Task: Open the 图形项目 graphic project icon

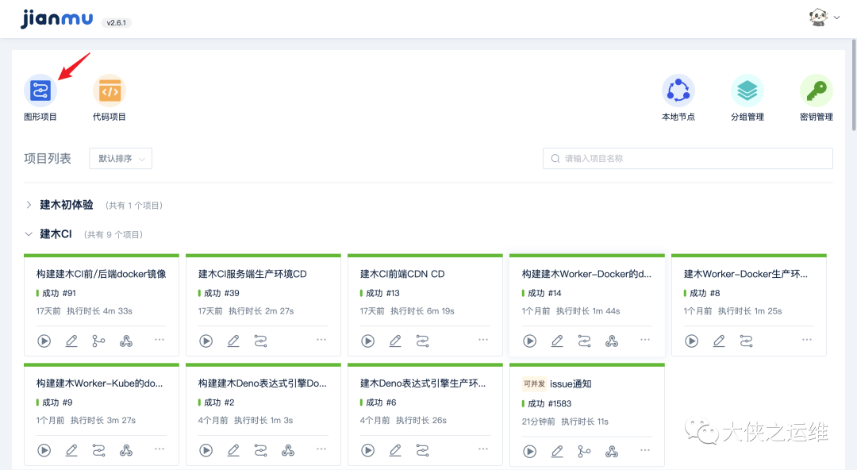Action: (x=40, y=91)
